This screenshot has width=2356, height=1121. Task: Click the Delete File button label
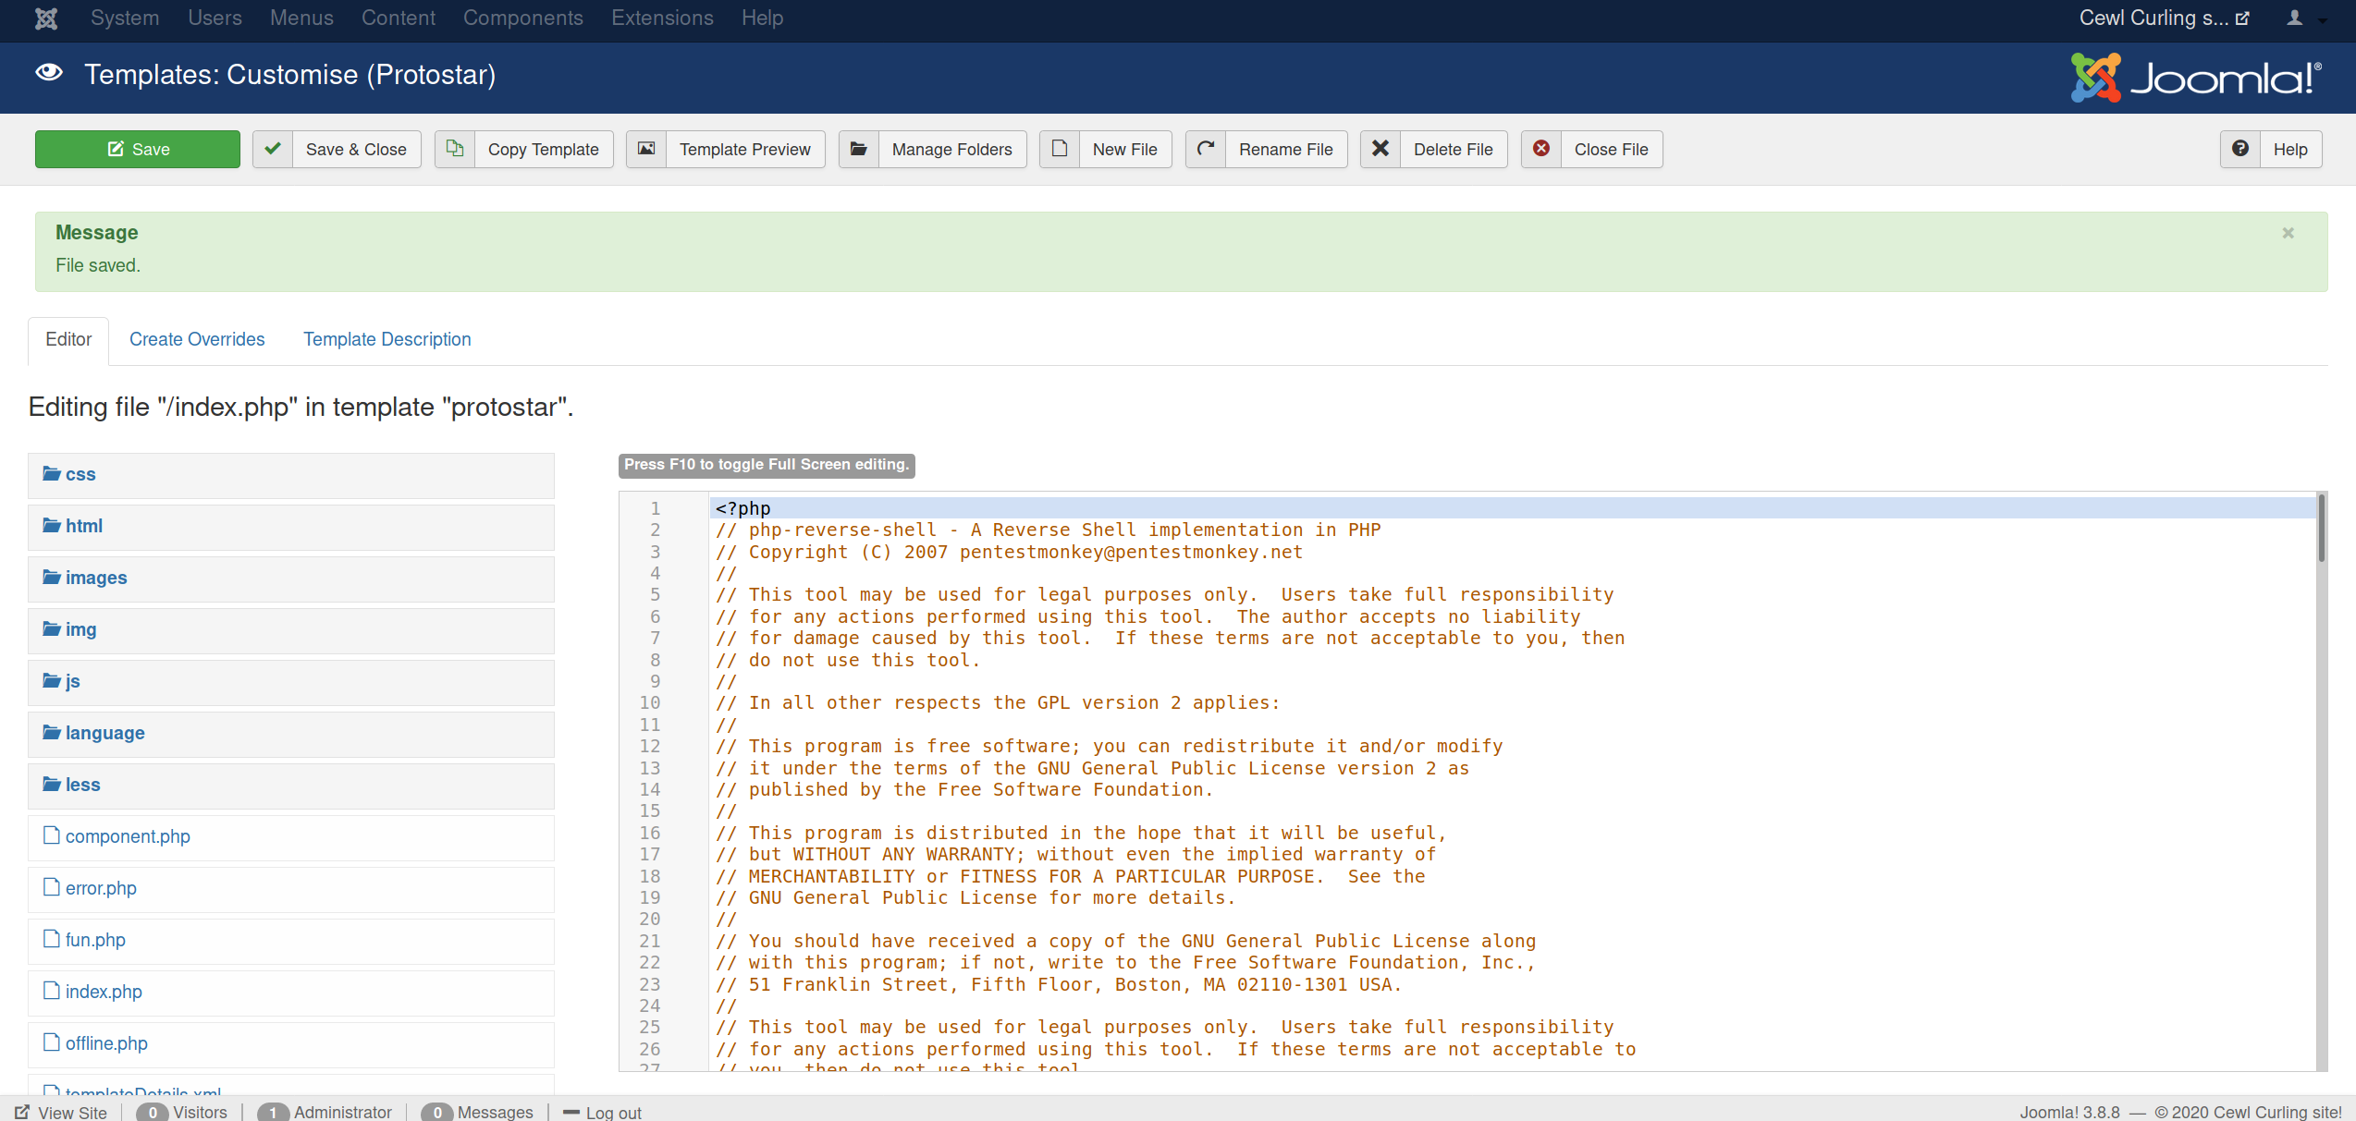(x=1454, y=150)
